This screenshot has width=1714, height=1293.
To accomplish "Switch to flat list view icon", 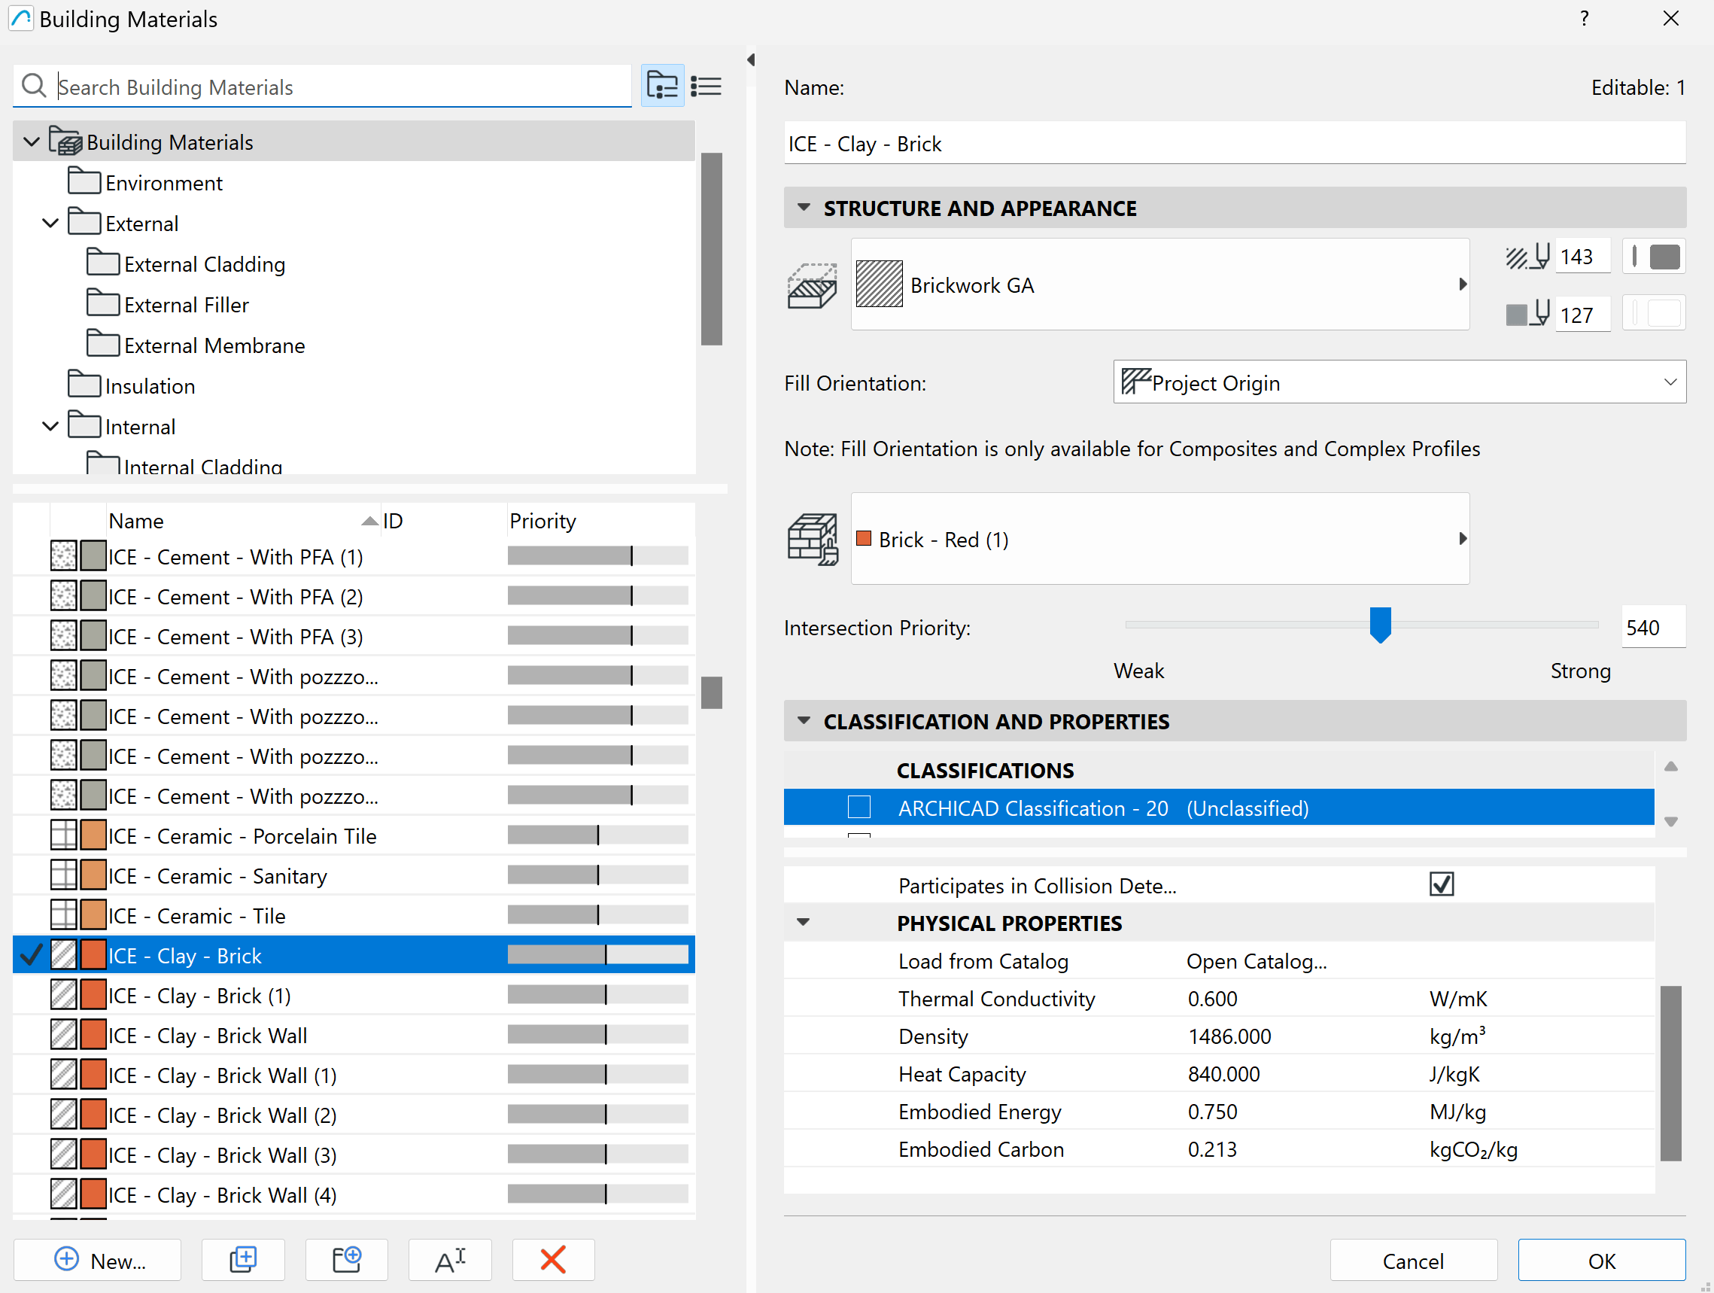I will (705, 86).
